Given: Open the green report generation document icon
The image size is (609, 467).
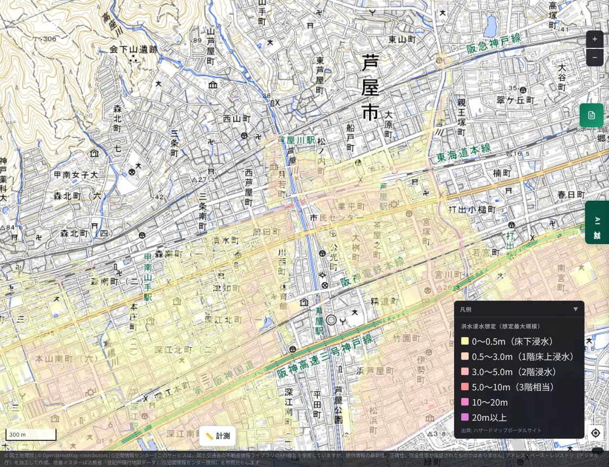Looking at the screenshot, I should click(592, 115).
